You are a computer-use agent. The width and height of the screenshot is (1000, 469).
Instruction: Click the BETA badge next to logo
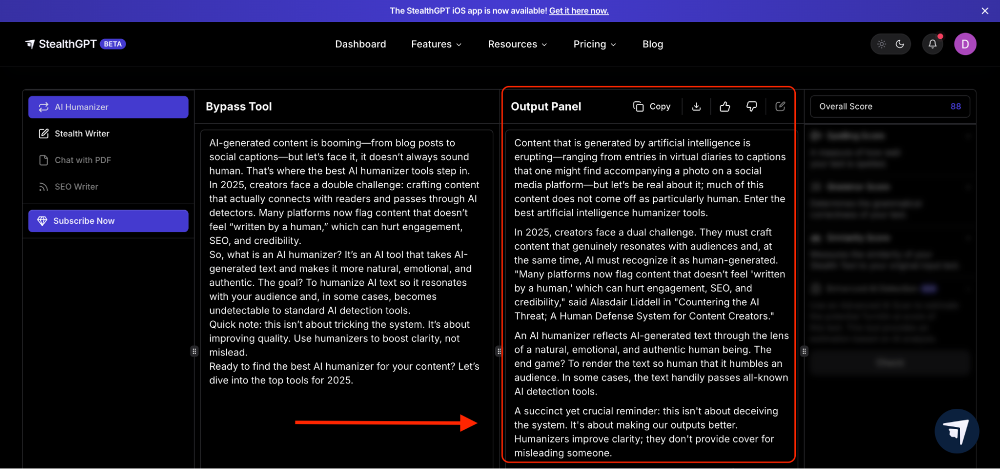pos(113,44)
